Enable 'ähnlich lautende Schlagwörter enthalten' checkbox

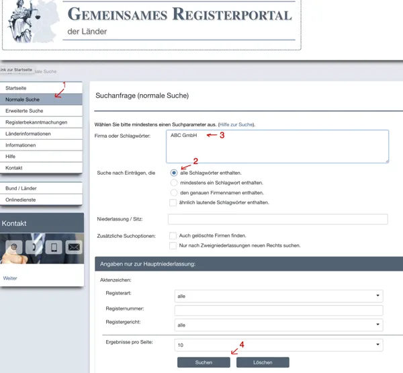pyautogui.click(x=173, y=202)
